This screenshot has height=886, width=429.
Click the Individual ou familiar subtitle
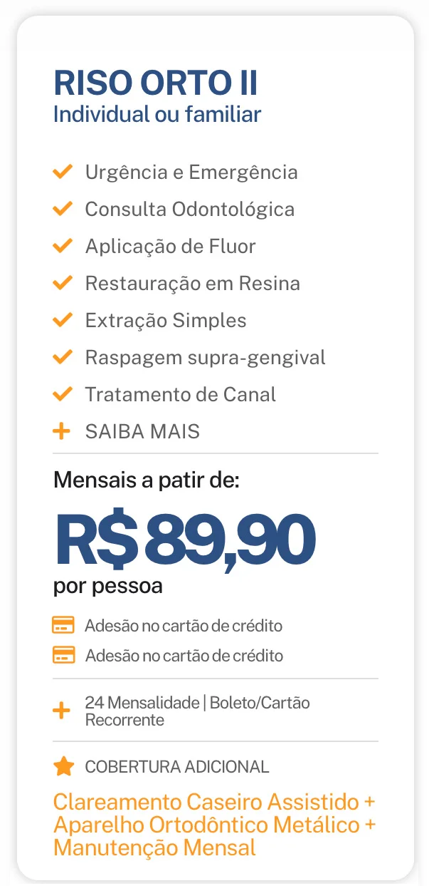point(157,114)
